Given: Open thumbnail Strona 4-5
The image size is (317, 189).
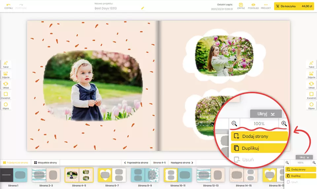Looking at the screenshot, I should tap(79, 175).
